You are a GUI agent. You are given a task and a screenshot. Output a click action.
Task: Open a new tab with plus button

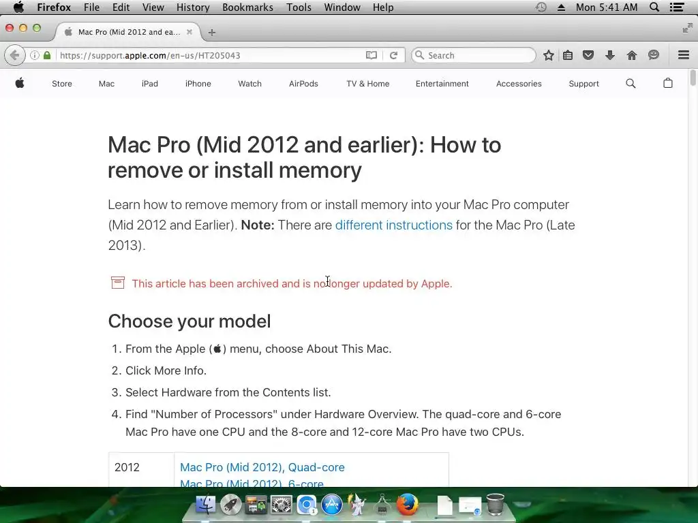(x=212, y=33)
